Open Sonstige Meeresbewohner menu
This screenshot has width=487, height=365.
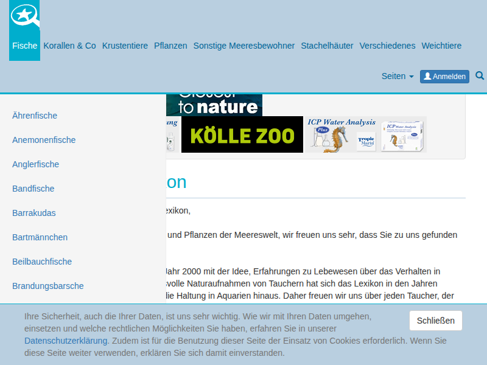243,46
